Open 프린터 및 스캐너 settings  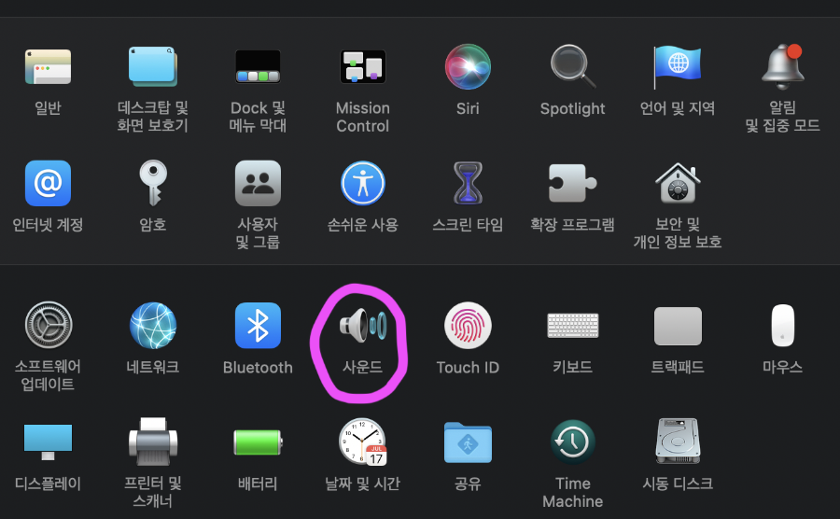(x=153, y=442)
